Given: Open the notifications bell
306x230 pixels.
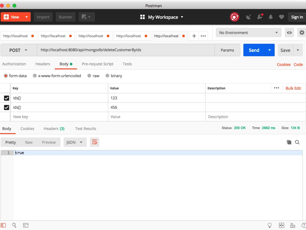Looking at the screenshot, I should point(271,17).
